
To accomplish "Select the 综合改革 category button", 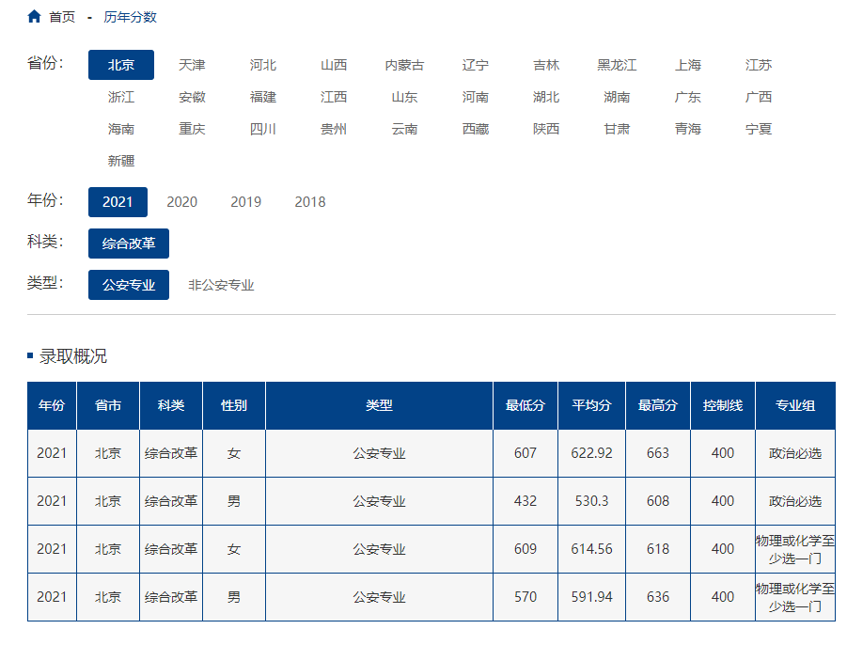I will [129, 244].
